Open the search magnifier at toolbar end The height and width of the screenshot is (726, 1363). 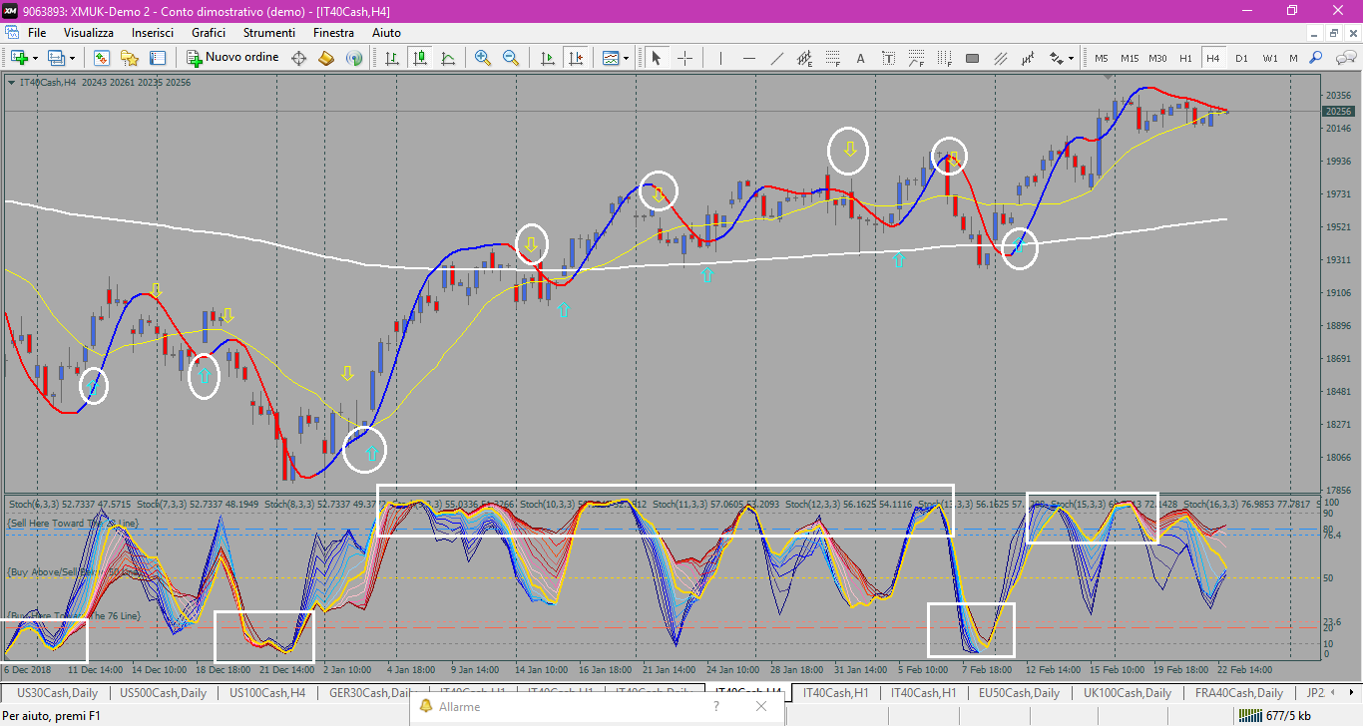coord(1315,58)
